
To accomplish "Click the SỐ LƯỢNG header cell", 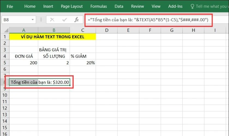I will tap(54, 56).
